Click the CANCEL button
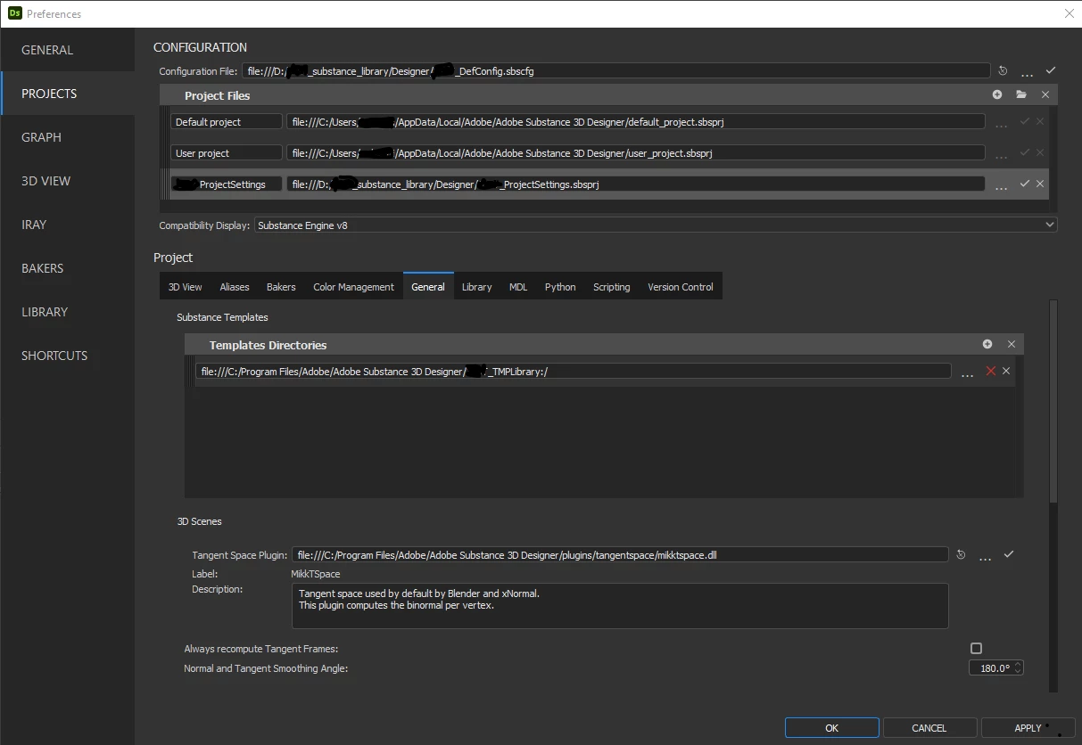Viewport: 1082px width, 745px height. point(929,728)
